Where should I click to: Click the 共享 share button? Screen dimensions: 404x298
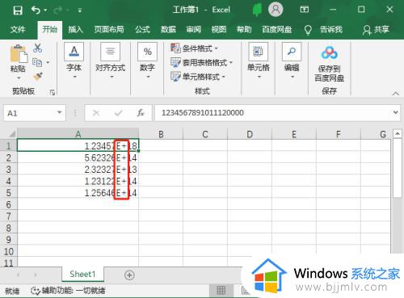376,30
